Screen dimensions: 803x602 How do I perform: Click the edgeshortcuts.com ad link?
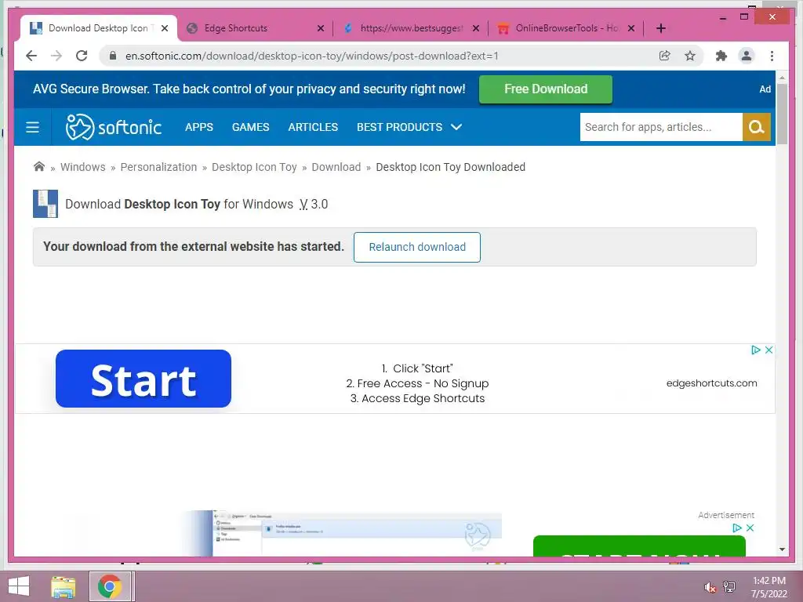pos(711,383)
